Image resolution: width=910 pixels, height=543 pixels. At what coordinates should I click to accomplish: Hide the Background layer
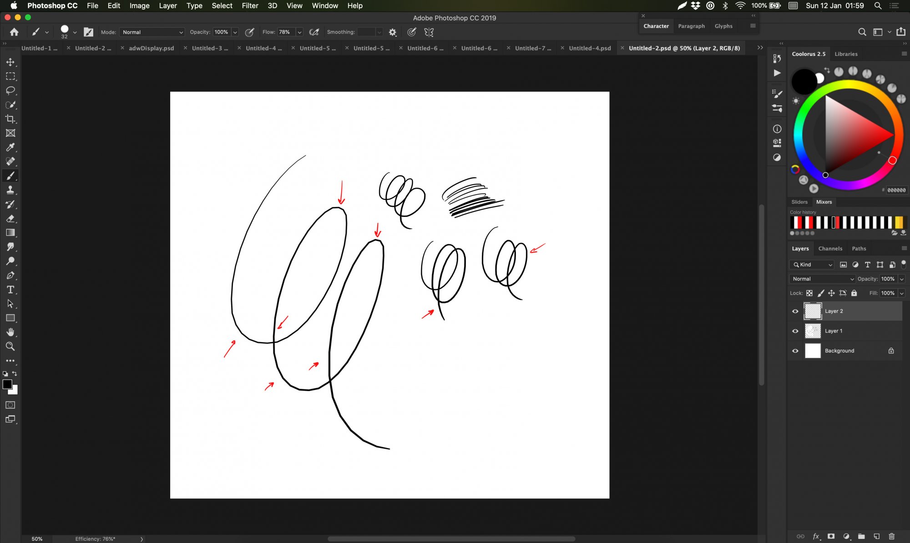[x=795, y=351]
